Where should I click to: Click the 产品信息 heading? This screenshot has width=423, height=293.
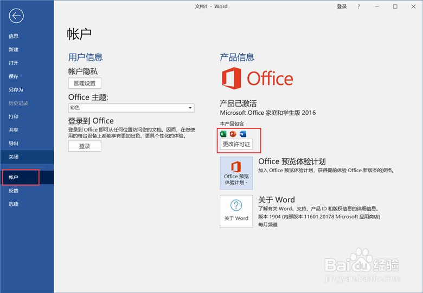coord(237,57)
